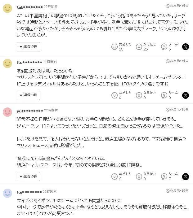
Task: Click うーん thinking icon on yut's comment
Action: tap(164, 177)
